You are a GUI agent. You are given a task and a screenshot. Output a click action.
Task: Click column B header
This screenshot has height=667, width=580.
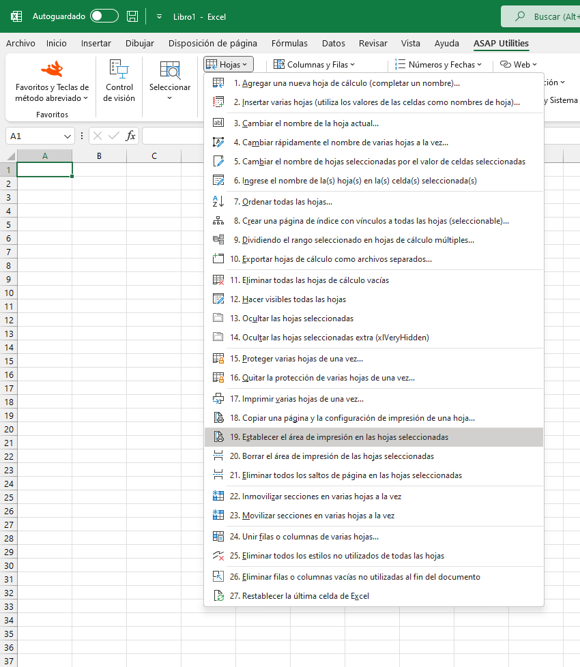point(99,155)
